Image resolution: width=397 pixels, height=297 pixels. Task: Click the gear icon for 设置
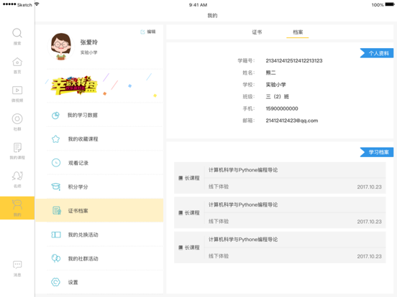(x=55, y=282)
